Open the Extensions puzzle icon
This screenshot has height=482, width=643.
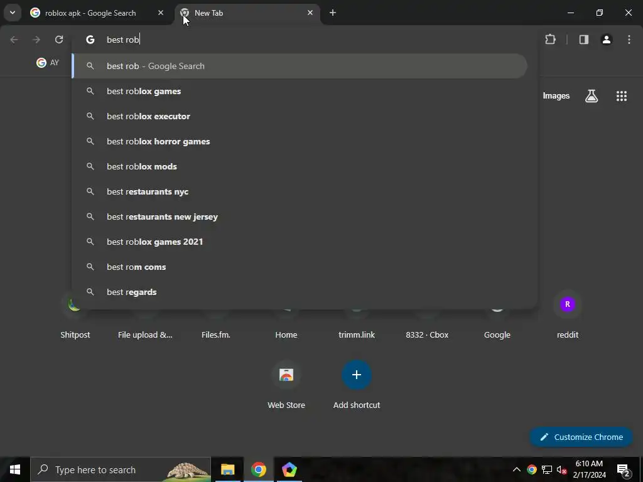550,40
